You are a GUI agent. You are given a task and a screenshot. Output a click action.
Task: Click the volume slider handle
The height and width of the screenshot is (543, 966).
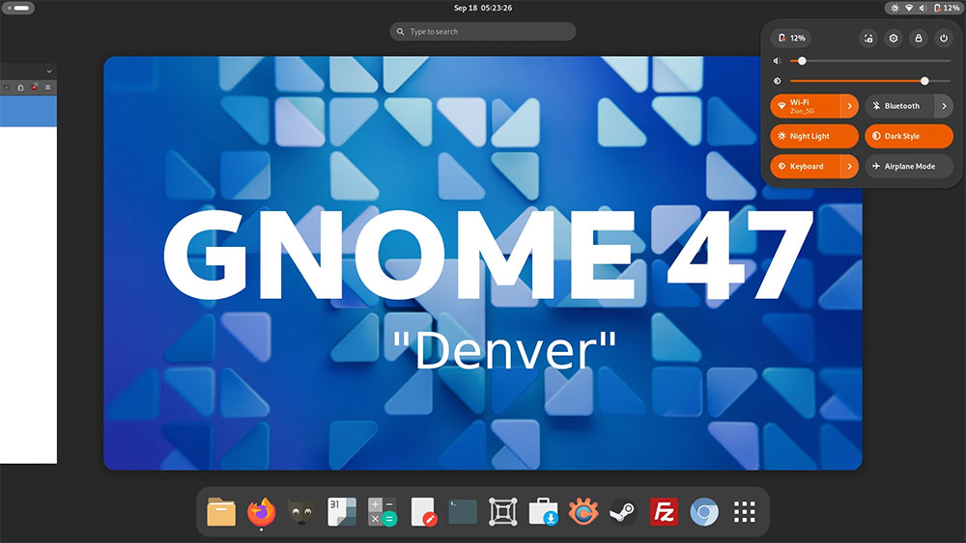(802, 61)
